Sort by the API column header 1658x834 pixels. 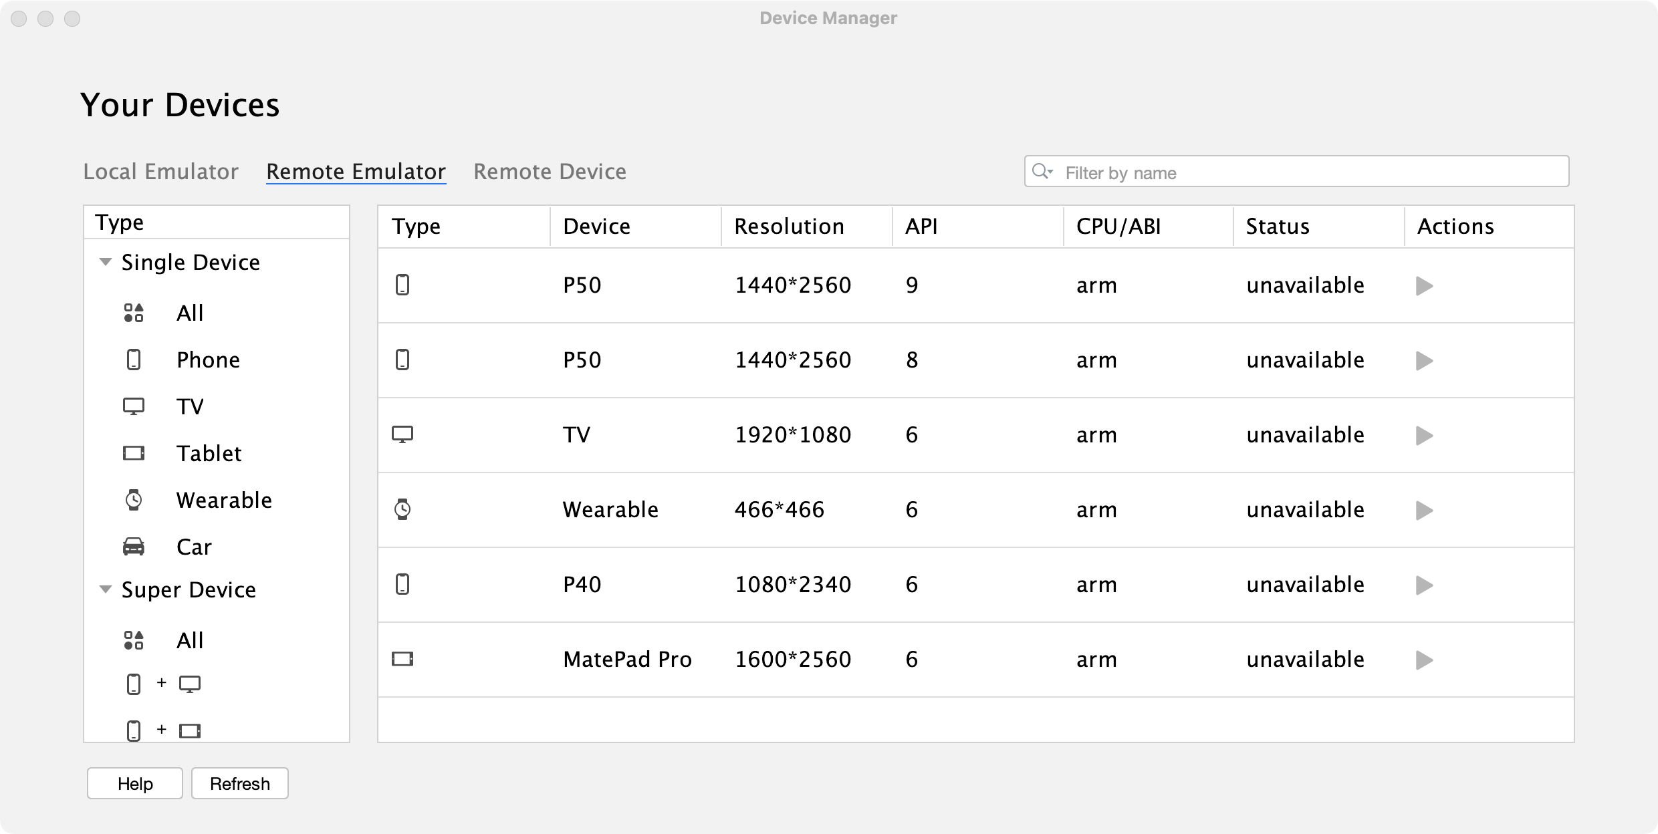pyautogui.click(x=978, y=227)
